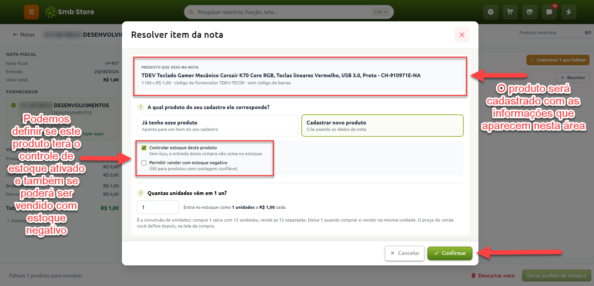The width and height of the screenshot is (594, 286).
Task: Focus the Pesquisar relatório search bar
Action: 289,12
